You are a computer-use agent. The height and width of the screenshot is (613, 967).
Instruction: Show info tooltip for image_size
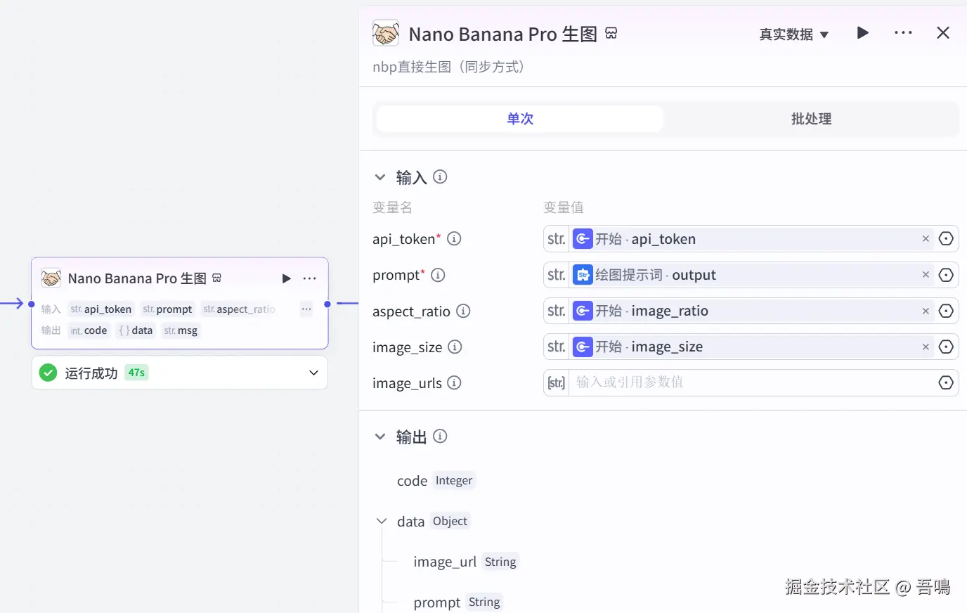pos(455,347)
